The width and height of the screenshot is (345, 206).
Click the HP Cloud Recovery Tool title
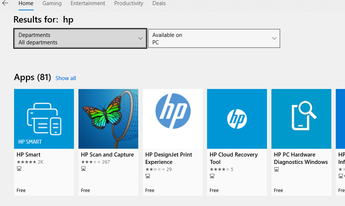click(234, 158)
